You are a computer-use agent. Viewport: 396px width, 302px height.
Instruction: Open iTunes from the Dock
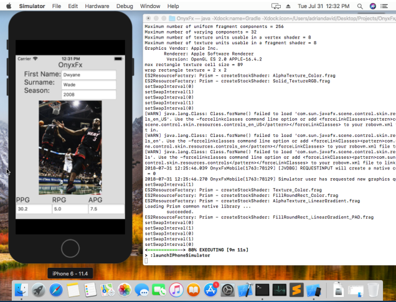176,290
